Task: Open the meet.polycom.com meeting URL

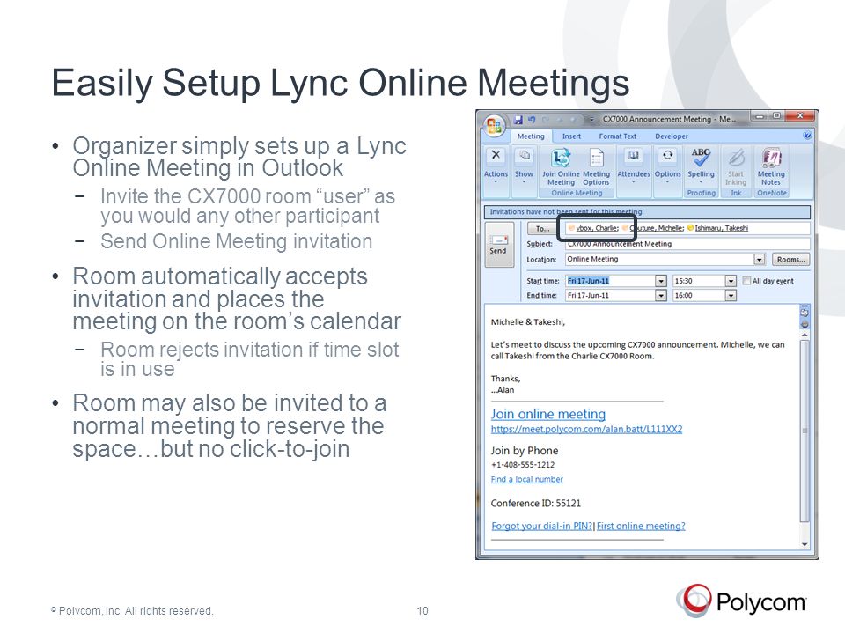Action: tap(586, 429)
